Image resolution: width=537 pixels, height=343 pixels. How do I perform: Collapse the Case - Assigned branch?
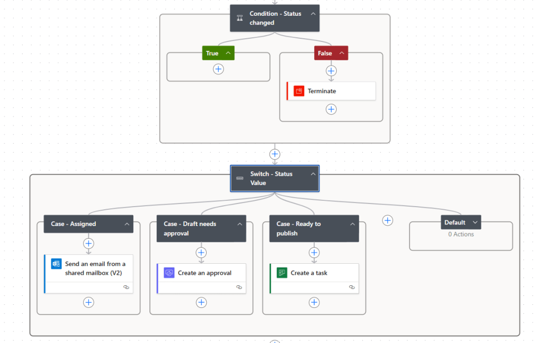[126, 224]
